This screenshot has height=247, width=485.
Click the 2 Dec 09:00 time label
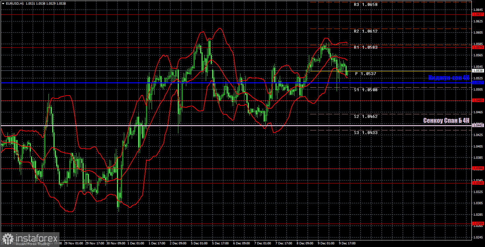coord(178,243)
